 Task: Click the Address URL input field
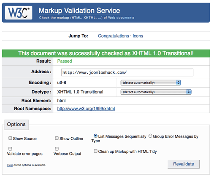coord(127,72)
